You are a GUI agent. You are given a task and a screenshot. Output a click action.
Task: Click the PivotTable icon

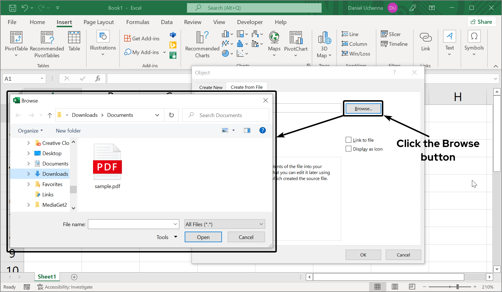click(16, 38)
